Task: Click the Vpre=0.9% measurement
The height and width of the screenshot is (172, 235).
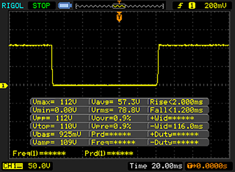Action: pos(111,126)
